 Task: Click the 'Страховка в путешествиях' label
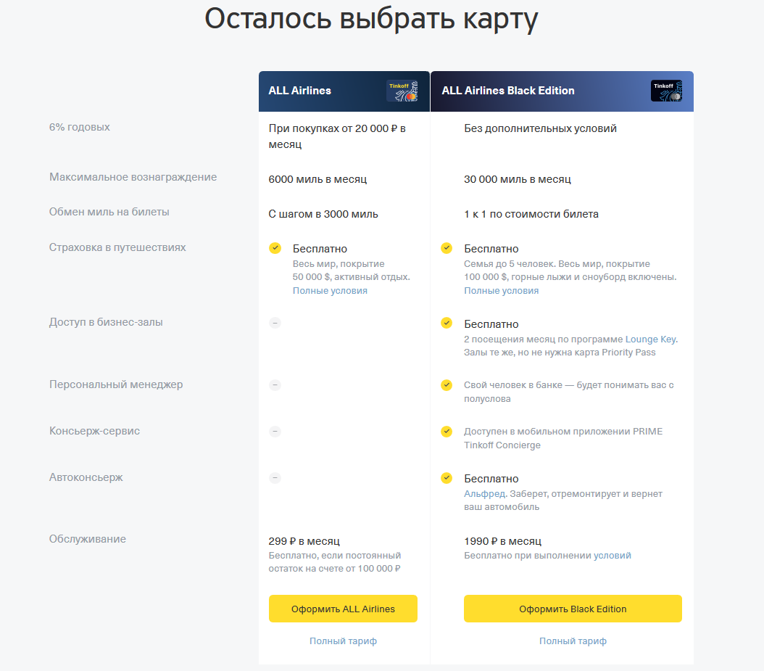click(x=117, y=247)
